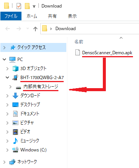Select PC in navigation pane

click(20, 59)
